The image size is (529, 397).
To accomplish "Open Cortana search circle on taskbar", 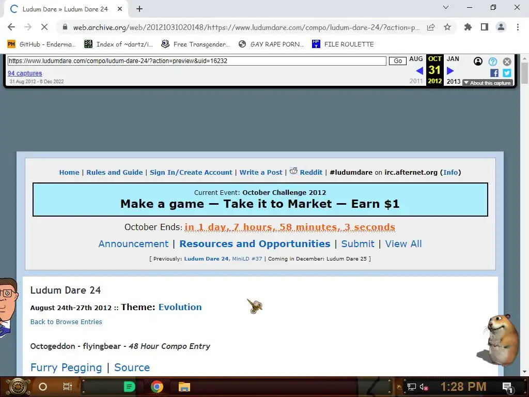I will pyautogui.click(x=43, y=387).
